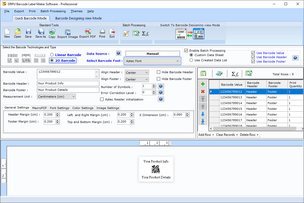Switch to Image Settings tab
The image size is (304, 203).
tap(108, 108)
